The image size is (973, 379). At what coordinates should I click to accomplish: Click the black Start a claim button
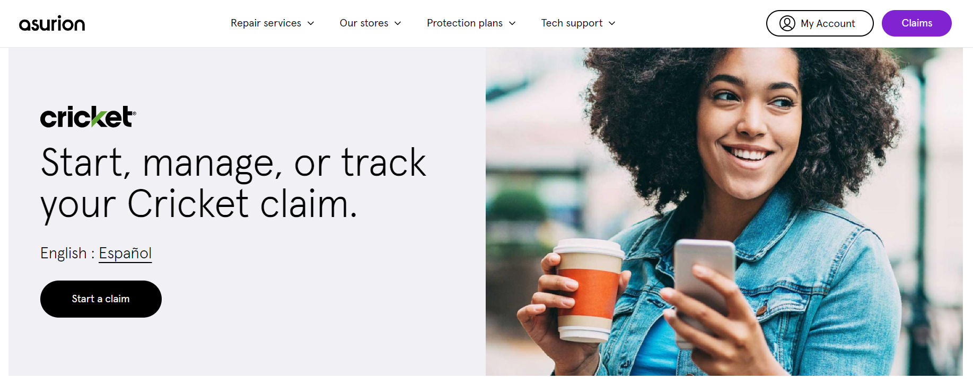101,299
